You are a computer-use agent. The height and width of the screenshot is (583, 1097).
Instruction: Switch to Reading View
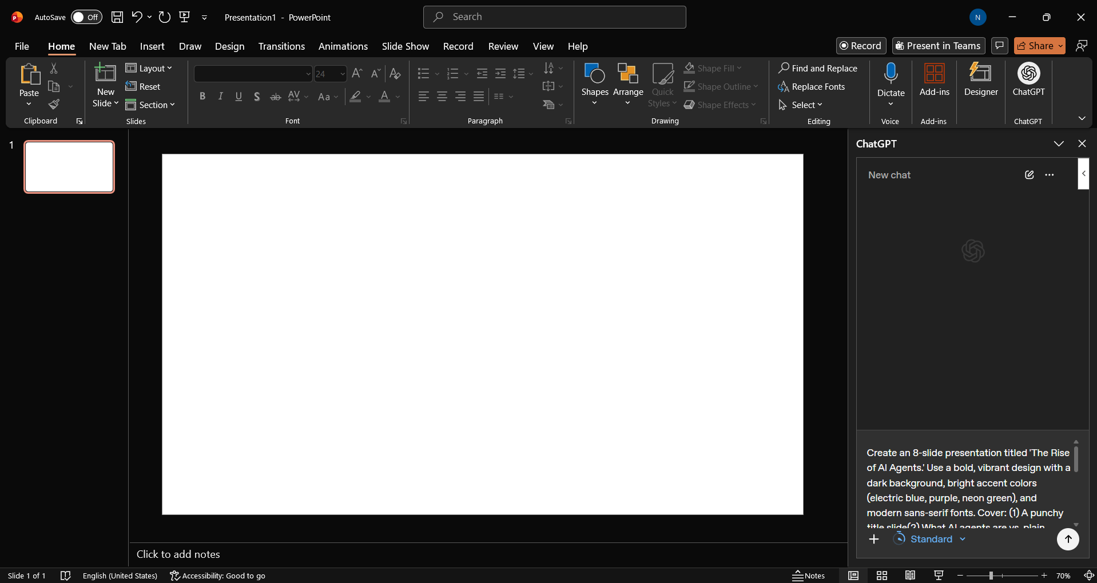coord(910,576)
